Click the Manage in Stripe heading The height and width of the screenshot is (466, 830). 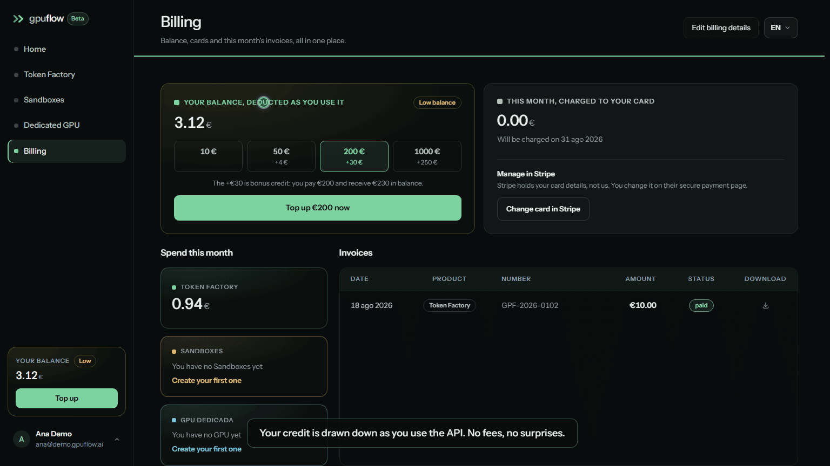click(x=526, y=174)
